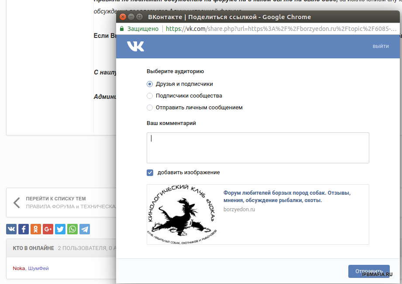
Task: Click left chevron beside 'Перейти к списку тем'
Action: [x=17, y=203]
